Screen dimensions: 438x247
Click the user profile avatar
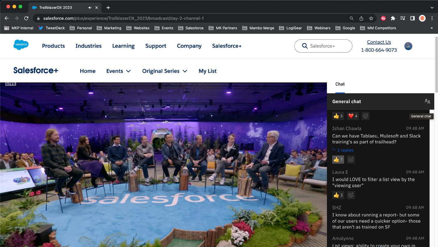coord(408,46)
